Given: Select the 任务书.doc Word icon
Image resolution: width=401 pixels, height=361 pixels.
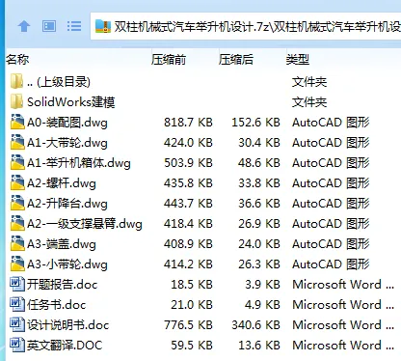Looking at the screenshot, I should [17, 304].
